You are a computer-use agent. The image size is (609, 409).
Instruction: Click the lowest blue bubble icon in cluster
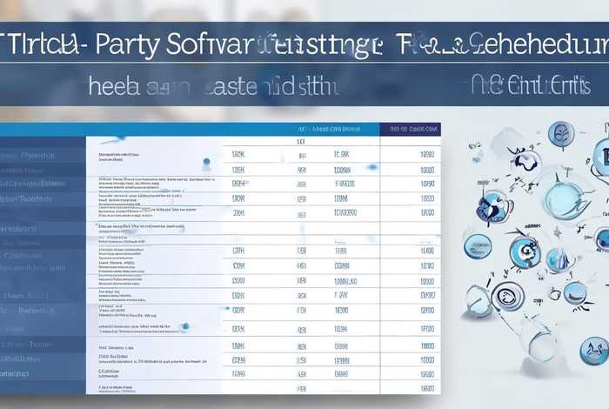point(593,350)
